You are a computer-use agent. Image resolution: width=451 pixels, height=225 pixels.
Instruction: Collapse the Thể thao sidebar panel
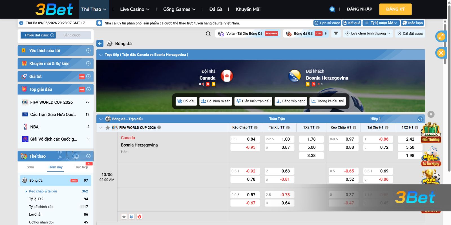(x=56, y=156)
